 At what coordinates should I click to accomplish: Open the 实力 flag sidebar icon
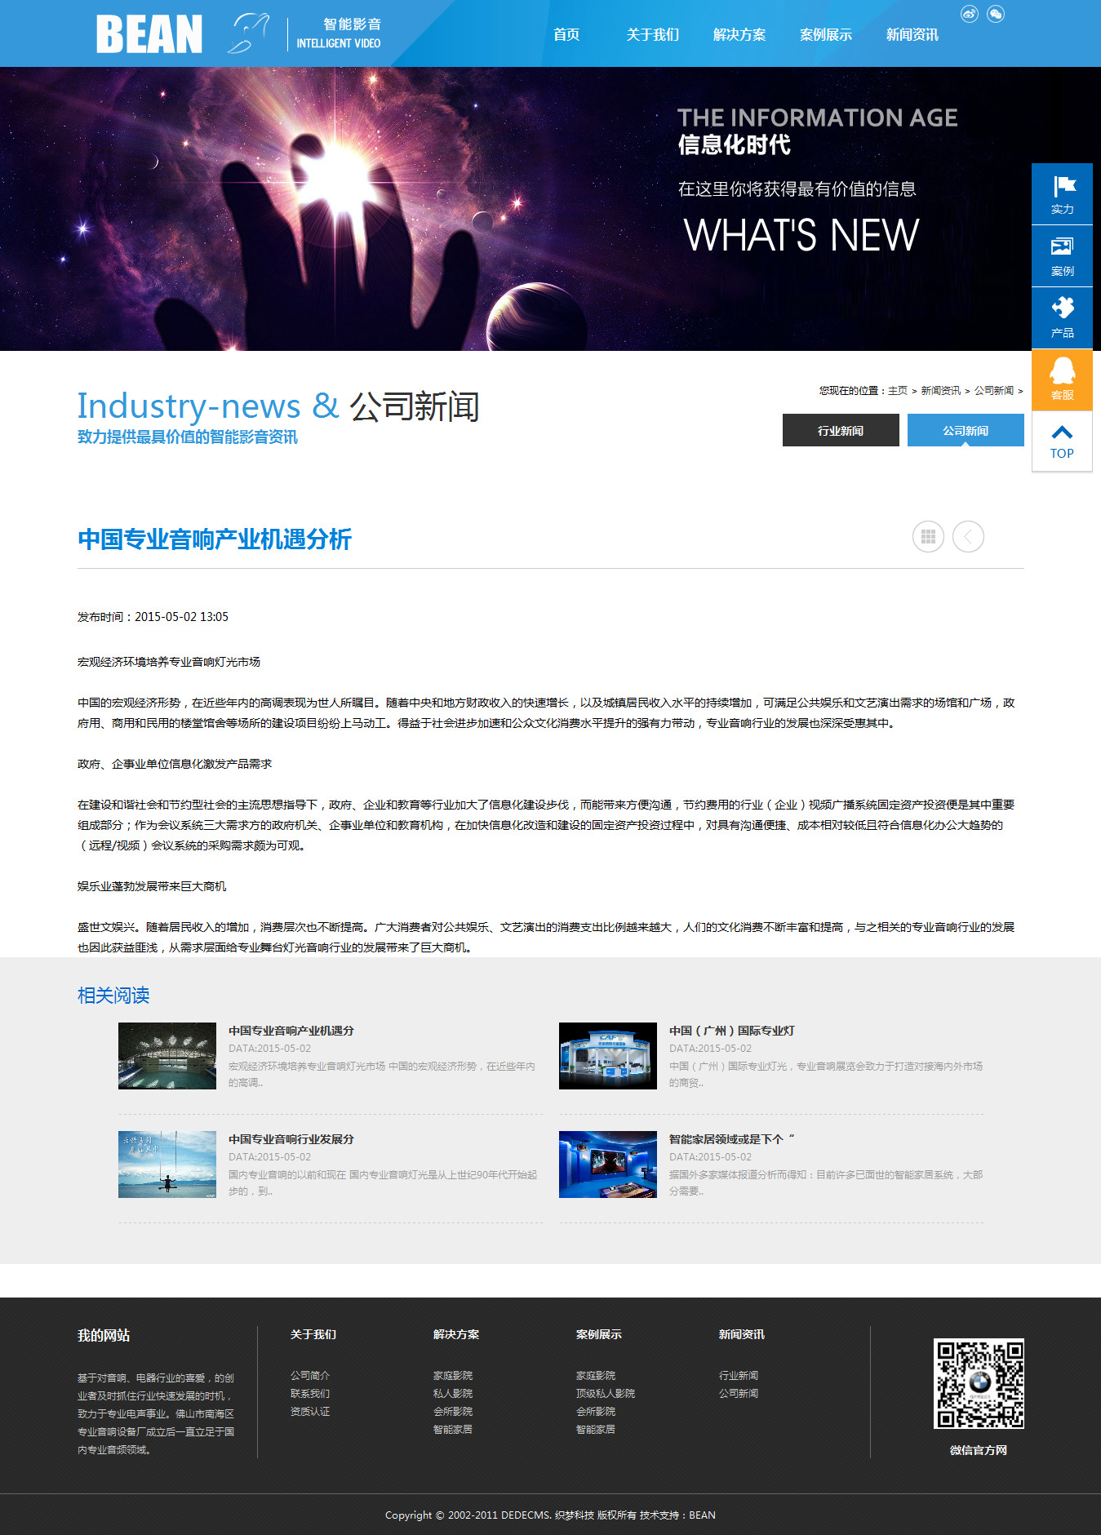1062,194
